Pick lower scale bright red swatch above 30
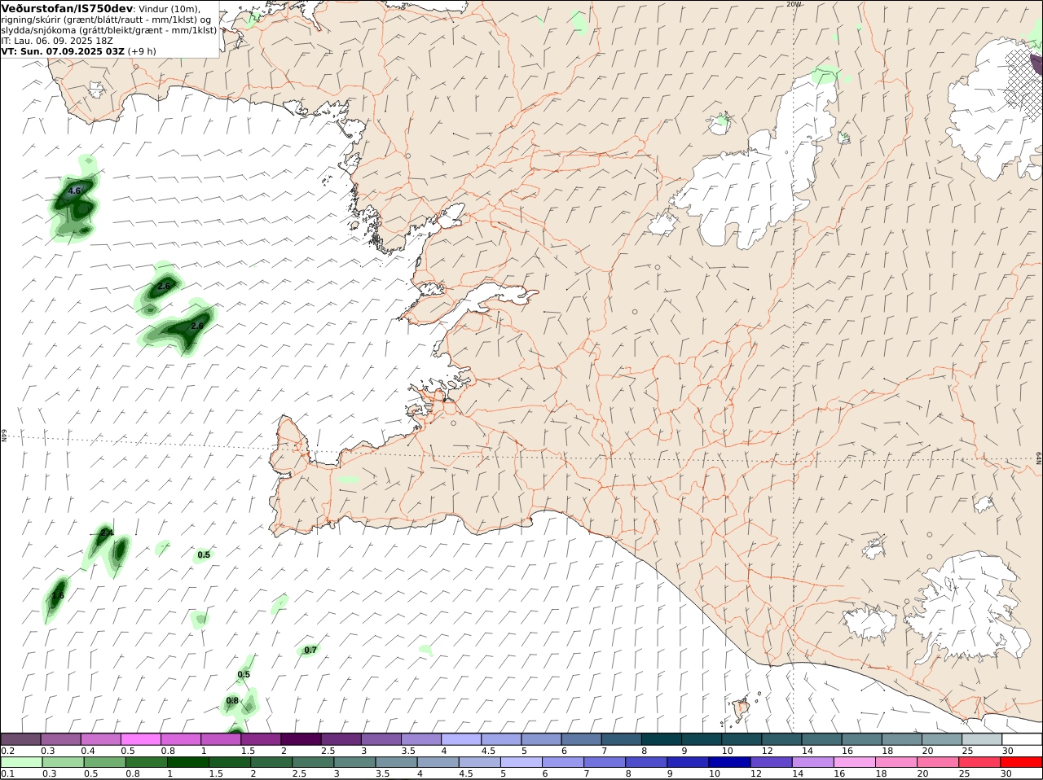 [x=1021, y=762]
